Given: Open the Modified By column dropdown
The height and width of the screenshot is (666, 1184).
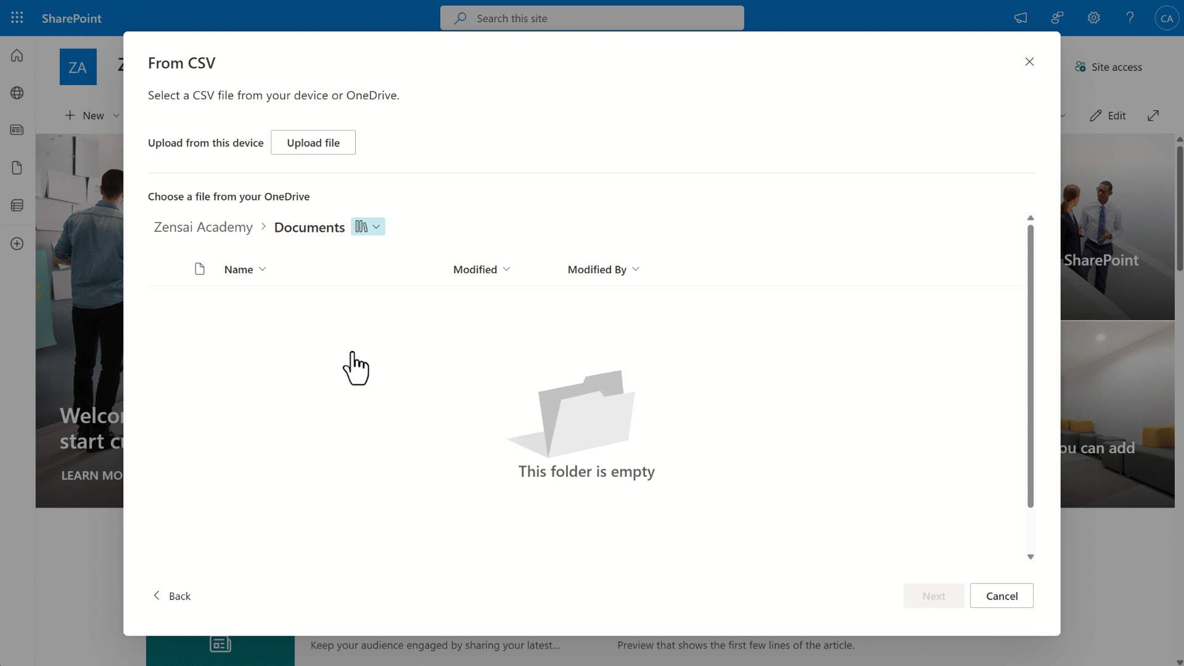Looking at the screenshot, I should pos(604,269).
